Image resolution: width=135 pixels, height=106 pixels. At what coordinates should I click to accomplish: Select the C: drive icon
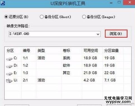(9, 59)
